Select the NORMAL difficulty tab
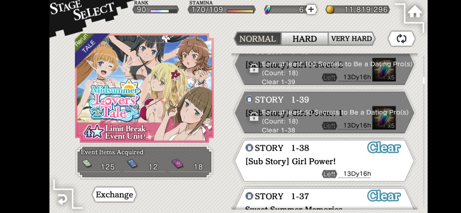The image size is (461, 213). (258, 39)
